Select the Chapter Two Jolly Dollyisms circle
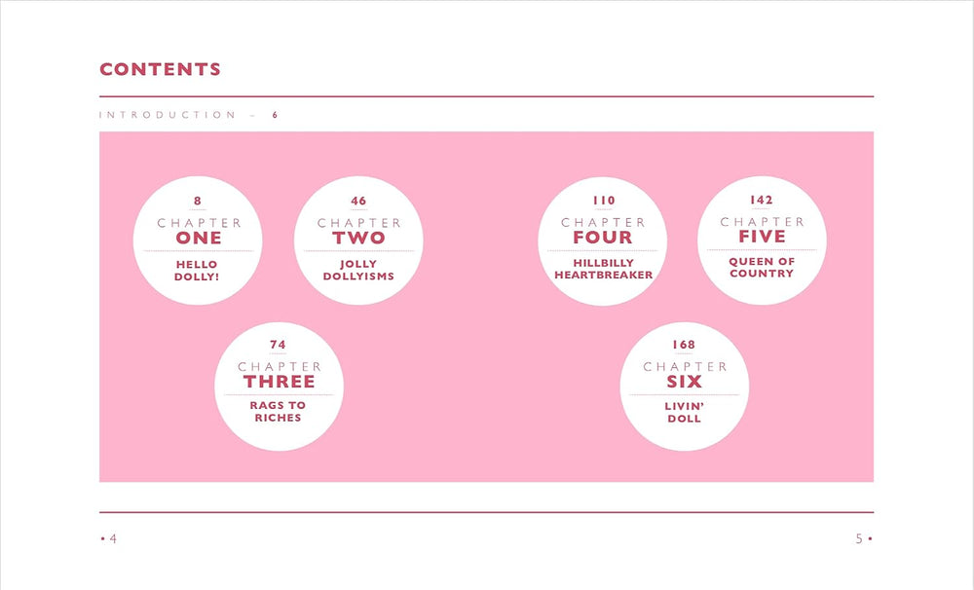974x590 pixels. (358, 240)
